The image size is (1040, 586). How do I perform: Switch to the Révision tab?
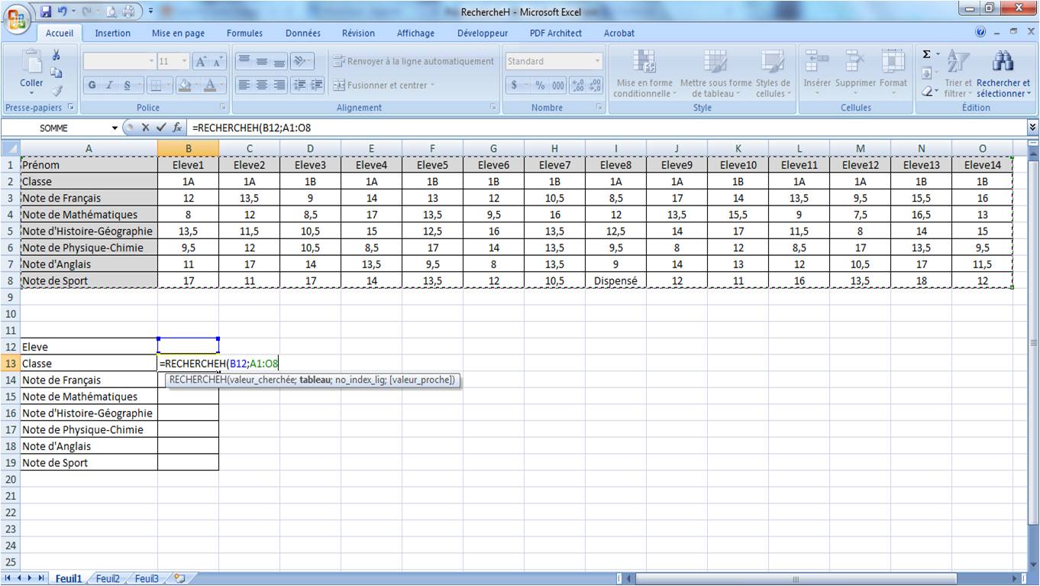click(x=358, y=33)
